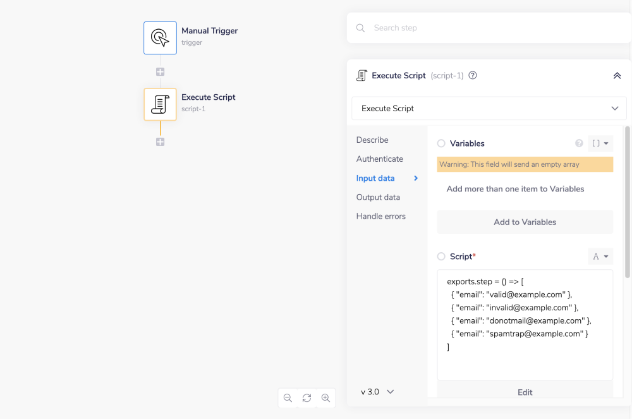Click the plus button between trigger and script

coord(160,72)
